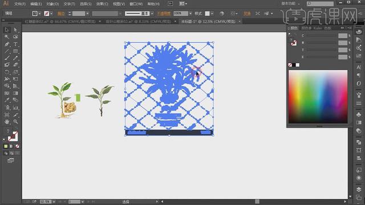Open the zoom level dropdown in status bar
Image resolution: width=365 pixels, height=205 pixels.
(x=54, y=202)
